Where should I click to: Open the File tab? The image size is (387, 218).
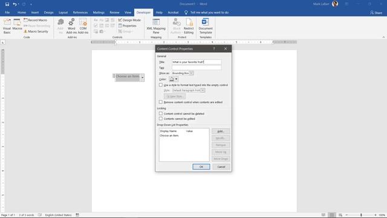tap(7, 12)
